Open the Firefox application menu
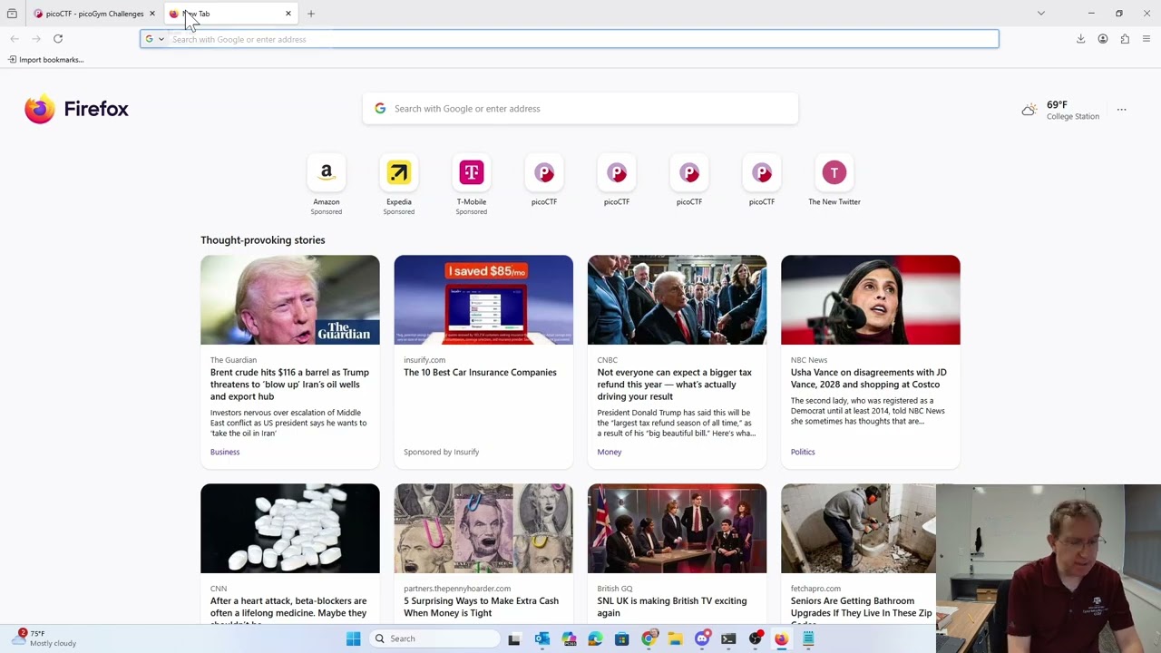1161x653 pixels. (1146, 39)
